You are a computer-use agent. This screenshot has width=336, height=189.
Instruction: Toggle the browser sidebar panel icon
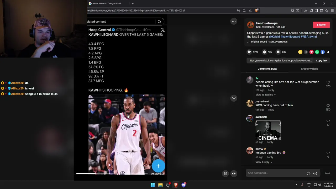coord(316,10)
